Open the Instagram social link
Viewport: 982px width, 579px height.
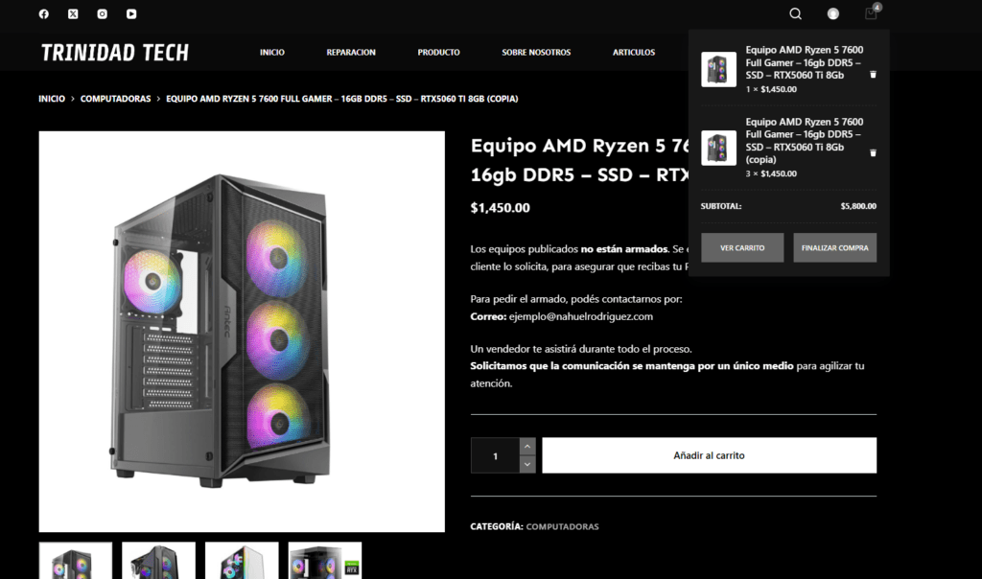tap(103, 14)
